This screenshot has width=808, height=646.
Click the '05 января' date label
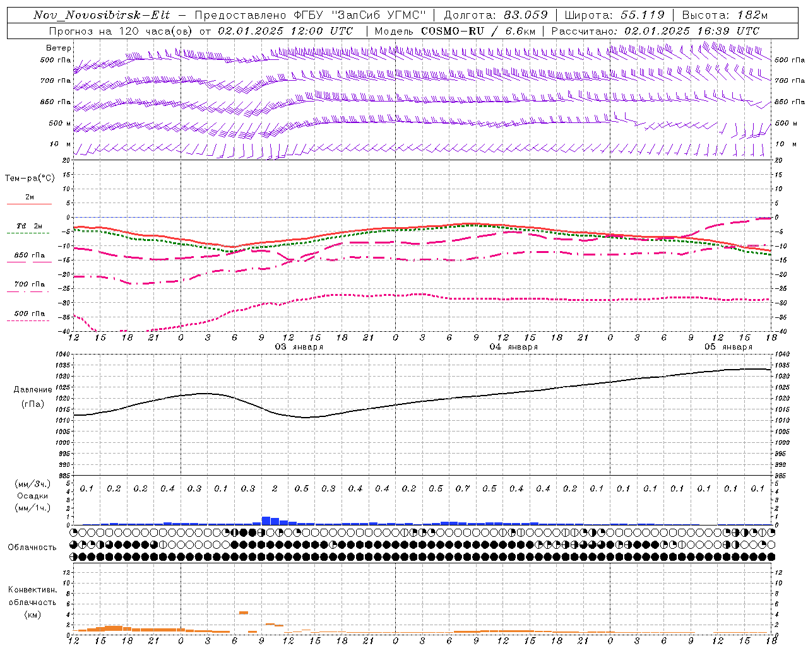tap(728, 347)
